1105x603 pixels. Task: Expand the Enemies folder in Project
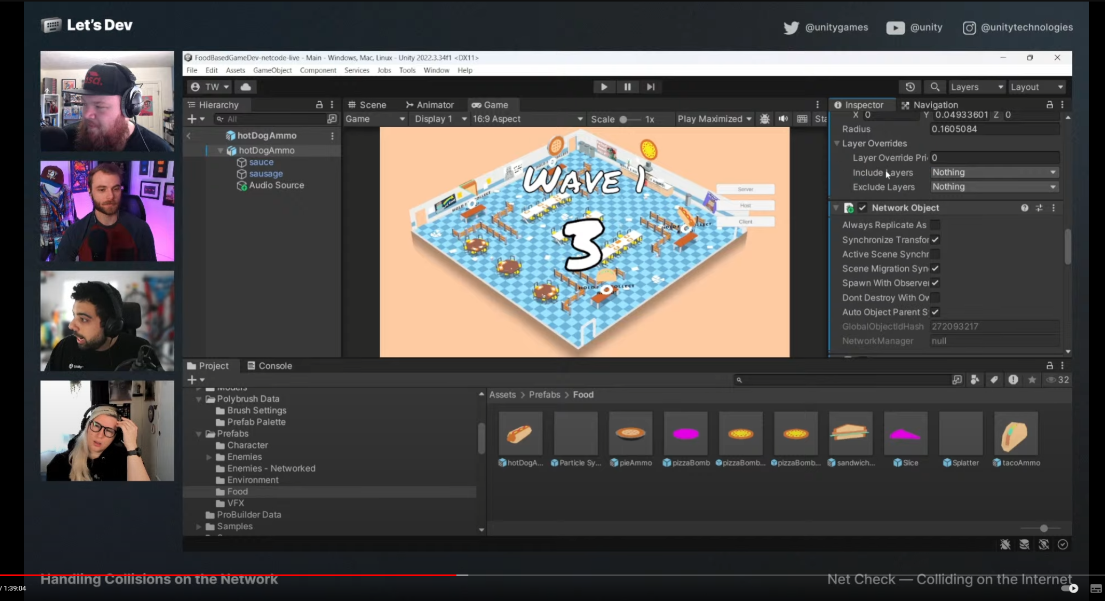pos(209,457)
